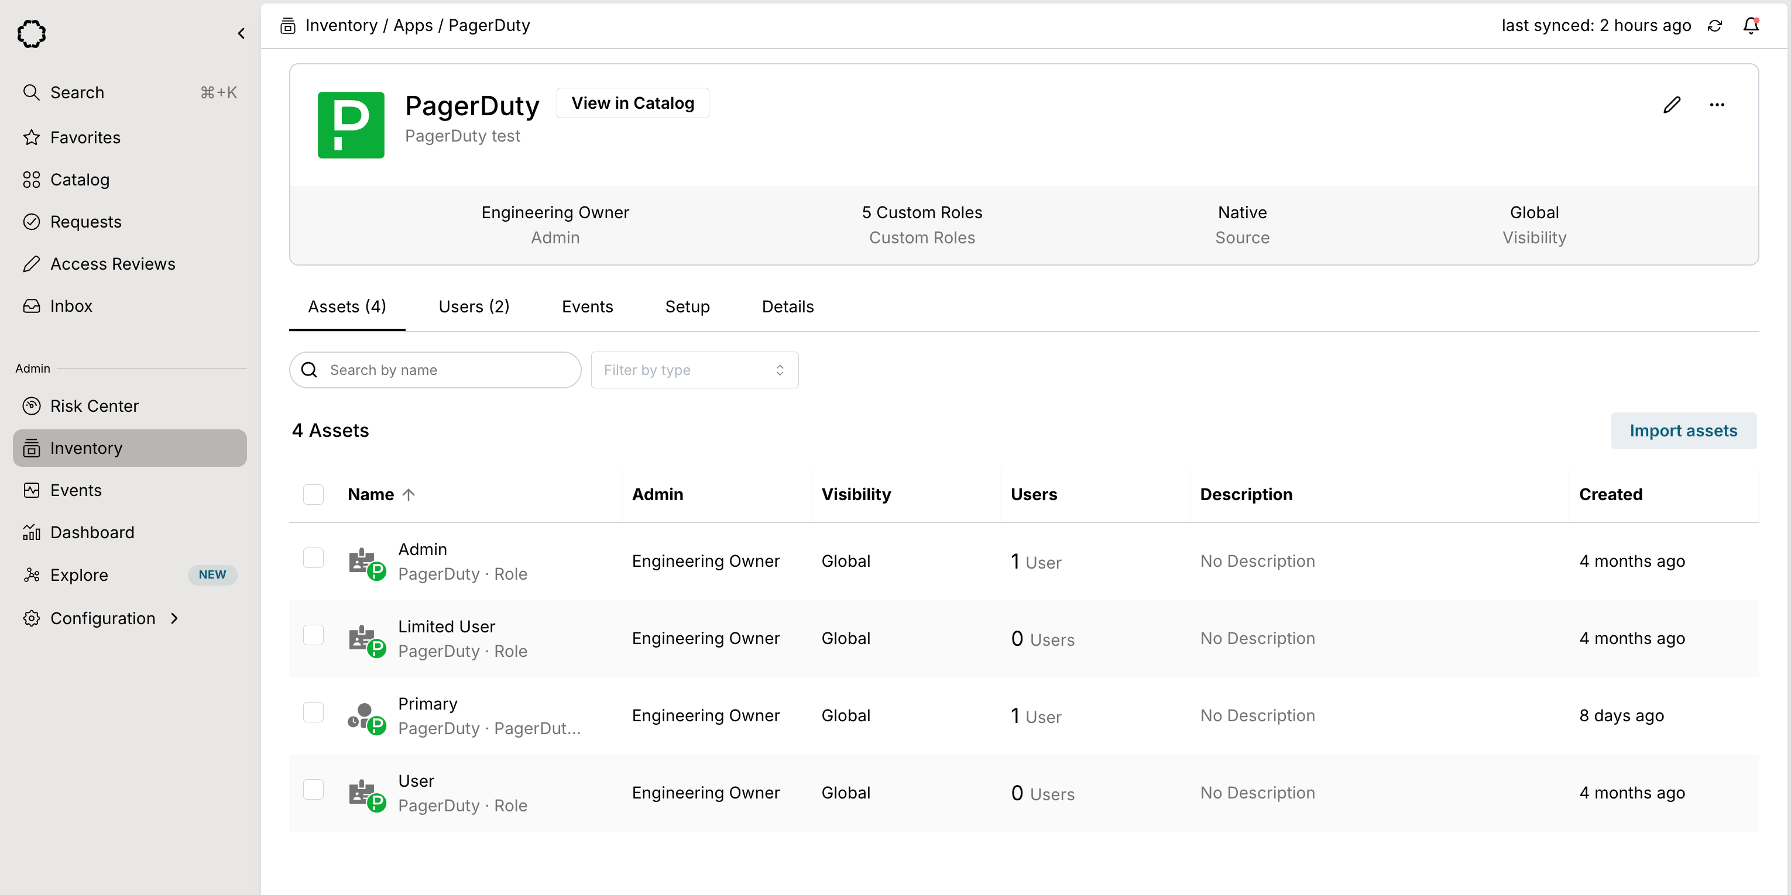Open the Setup tab
1791x895 pixels.
point(687,307)
